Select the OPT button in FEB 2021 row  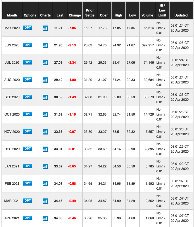tap(28, 183)
